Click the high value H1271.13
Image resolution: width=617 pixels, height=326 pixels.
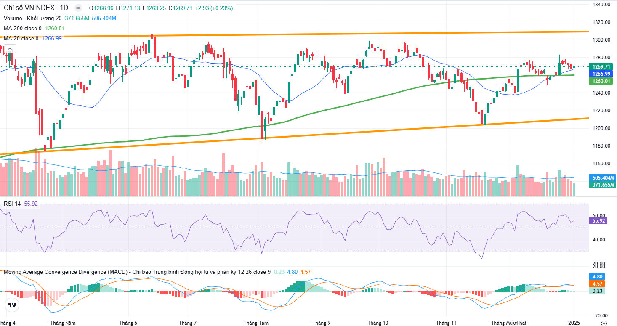(x=128, y=8)
